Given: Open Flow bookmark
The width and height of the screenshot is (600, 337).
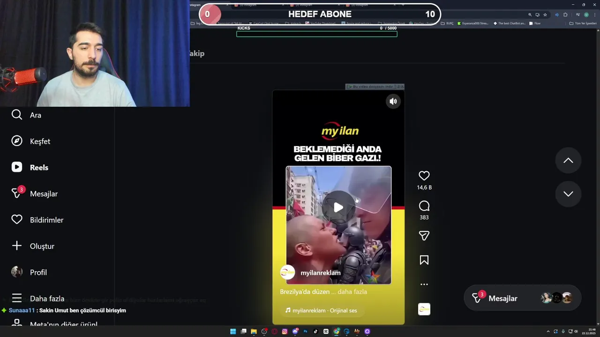Looking at the screenshot, I should [x=535, y=23].
